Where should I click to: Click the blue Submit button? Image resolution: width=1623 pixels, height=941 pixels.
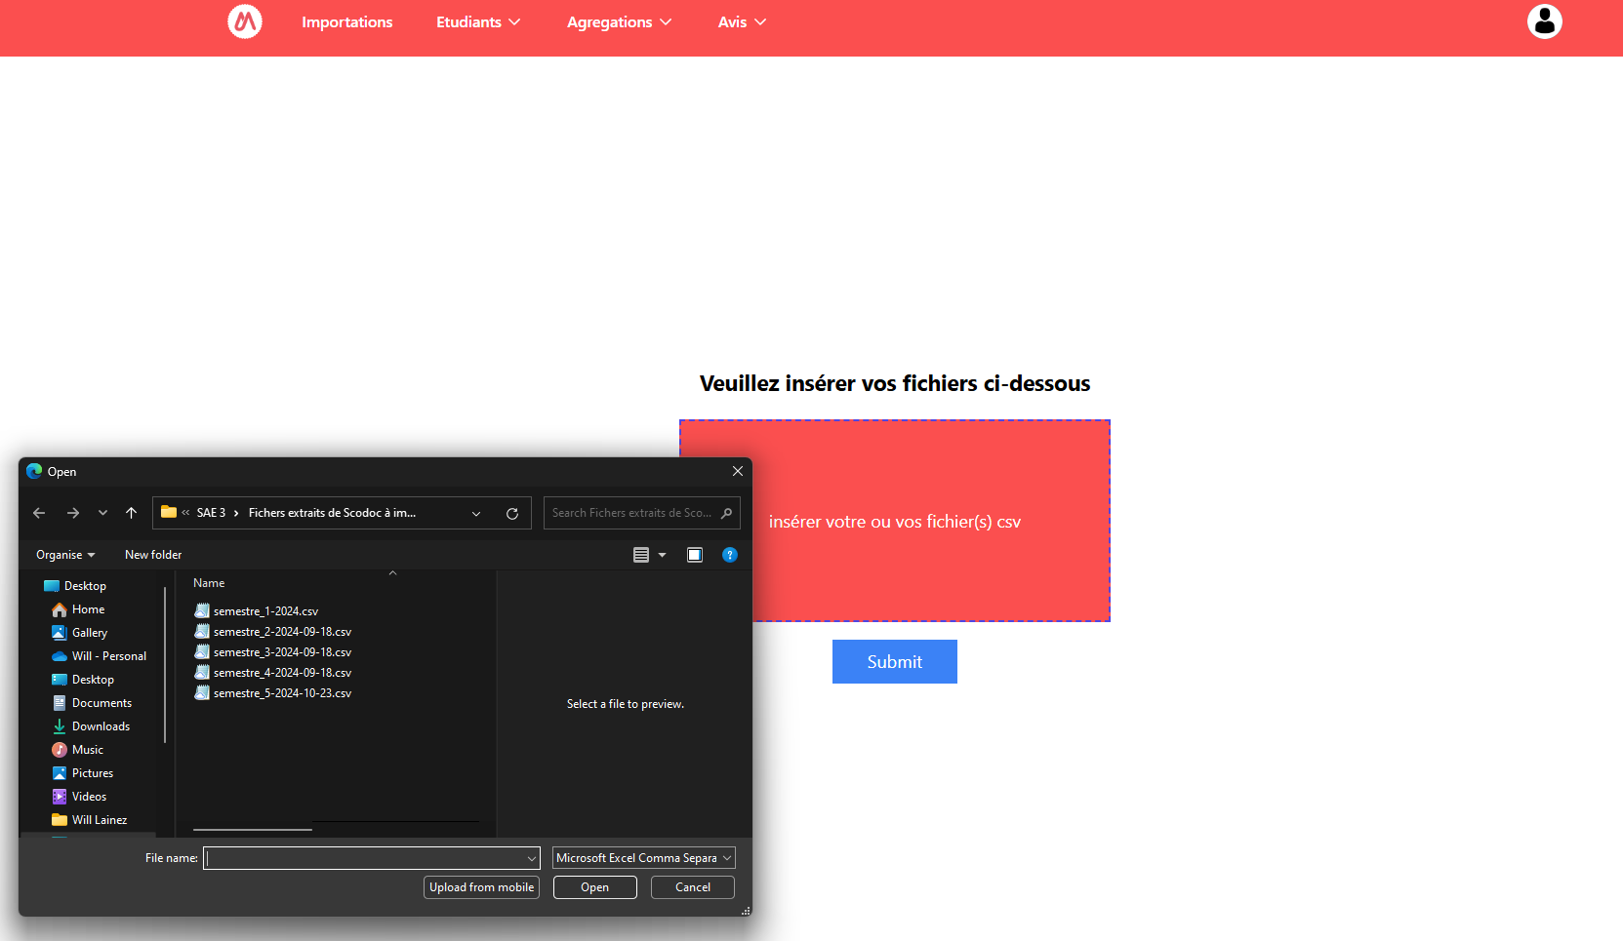click(x=895, y=661)
